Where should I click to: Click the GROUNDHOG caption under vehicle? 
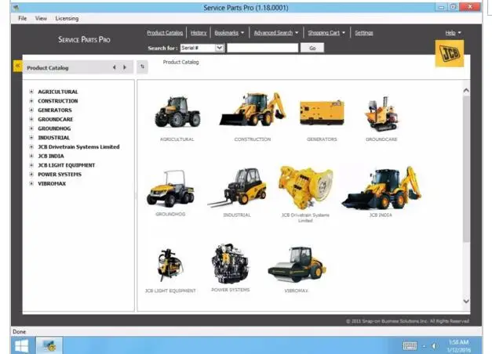[170, 214]
